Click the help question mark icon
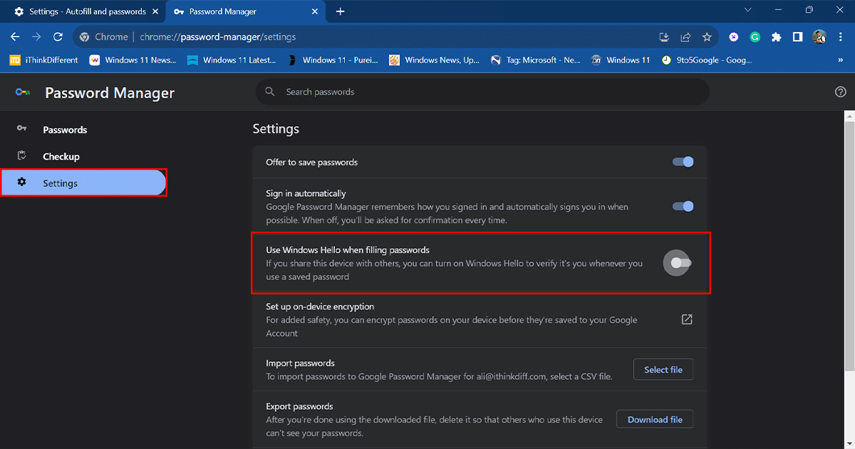Screen dimensions: 855x449 pos(840,92)
